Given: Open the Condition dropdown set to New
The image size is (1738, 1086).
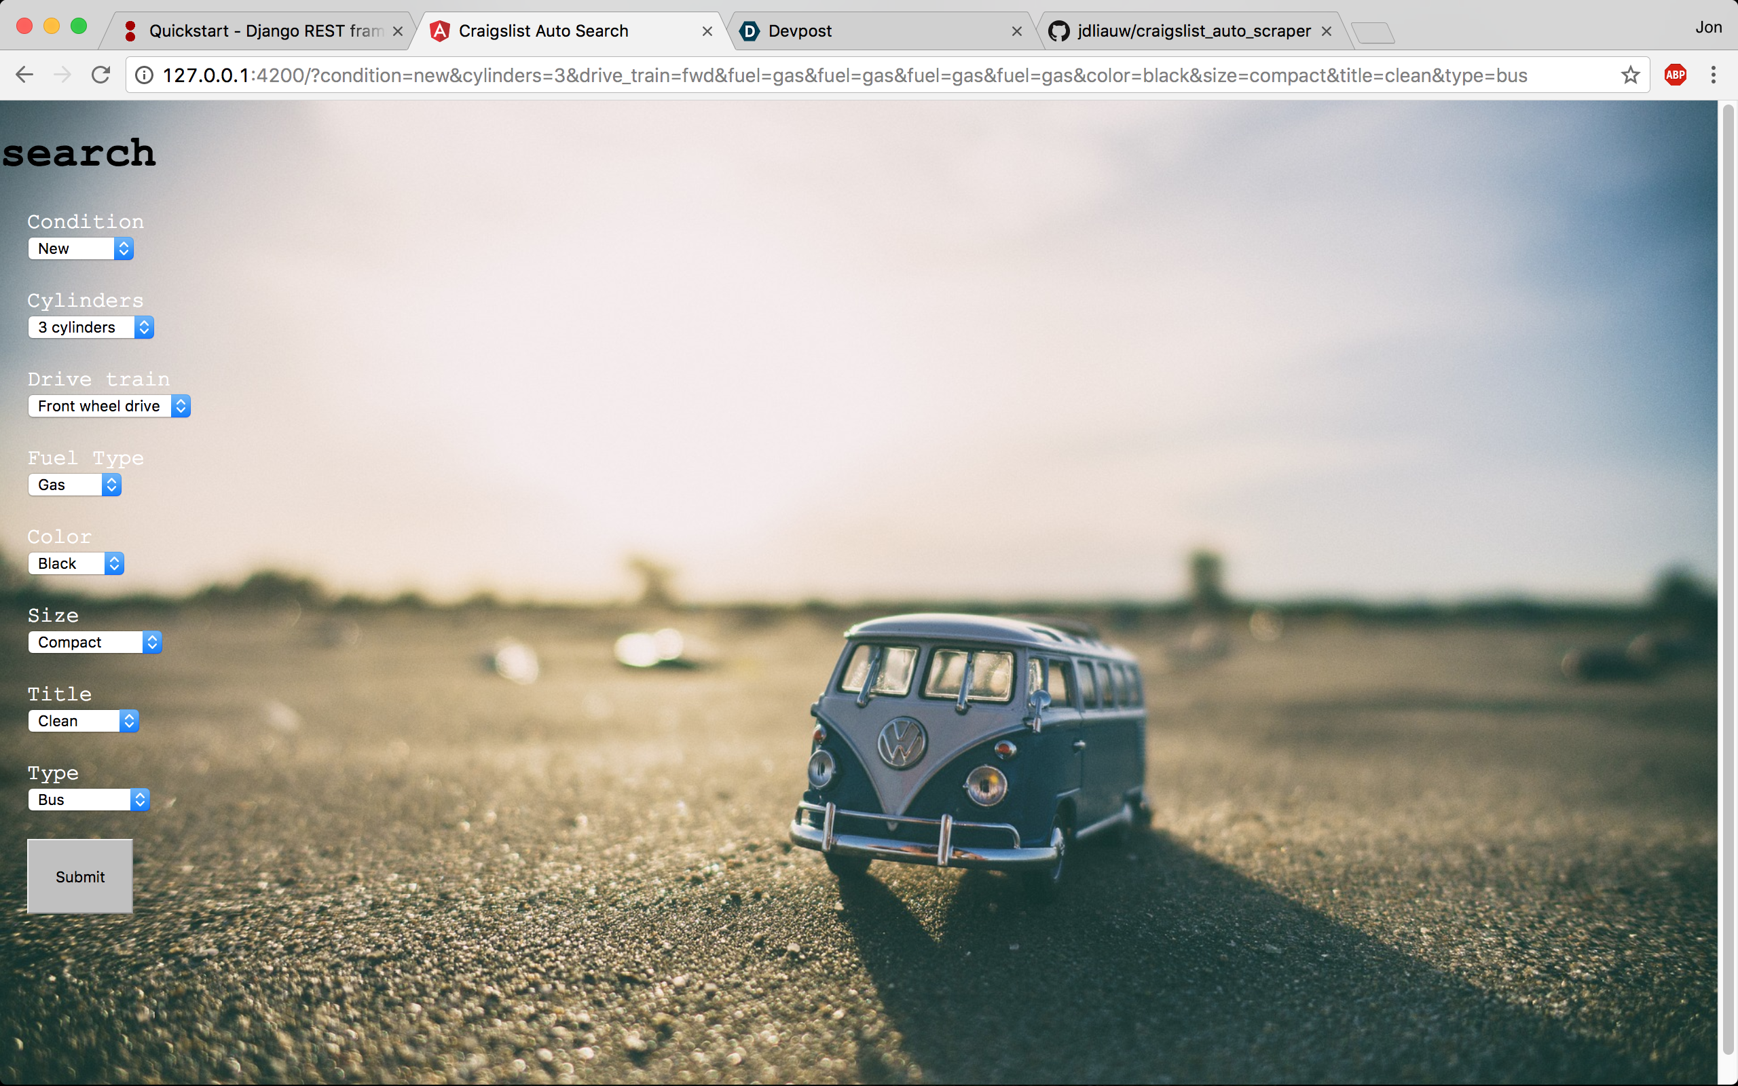Looking at the screenshot, I should coord(80,248).
